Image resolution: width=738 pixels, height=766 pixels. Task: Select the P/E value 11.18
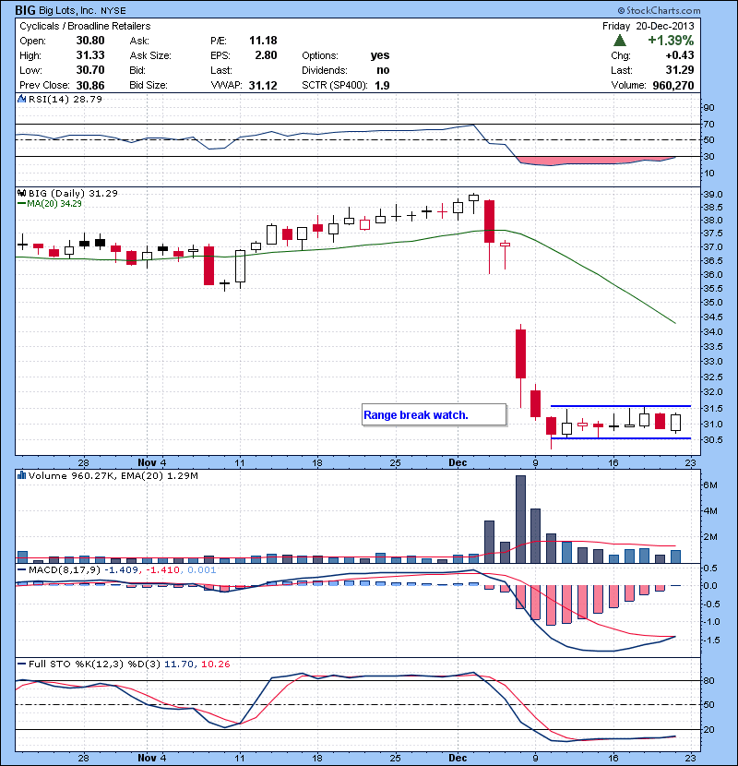[263, 41]
